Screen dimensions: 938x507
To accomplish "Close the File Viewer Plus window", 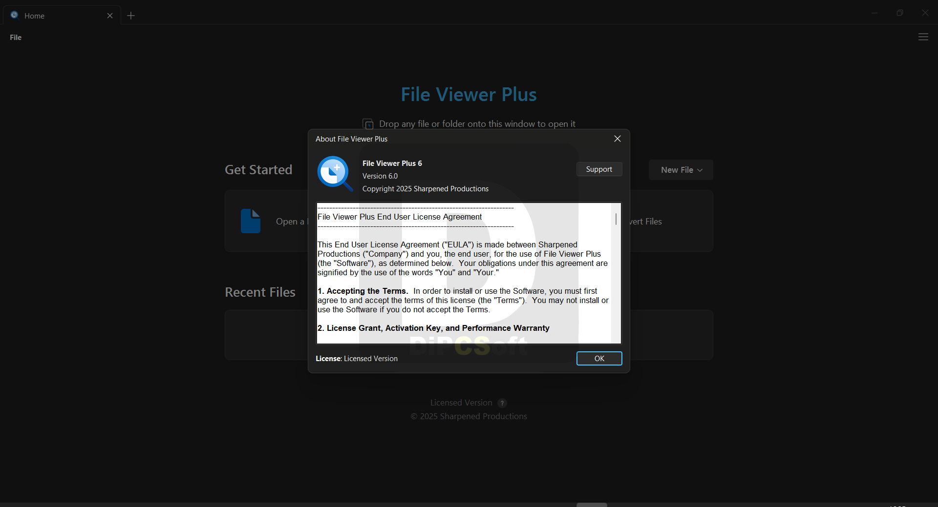I will pos(925,13).
